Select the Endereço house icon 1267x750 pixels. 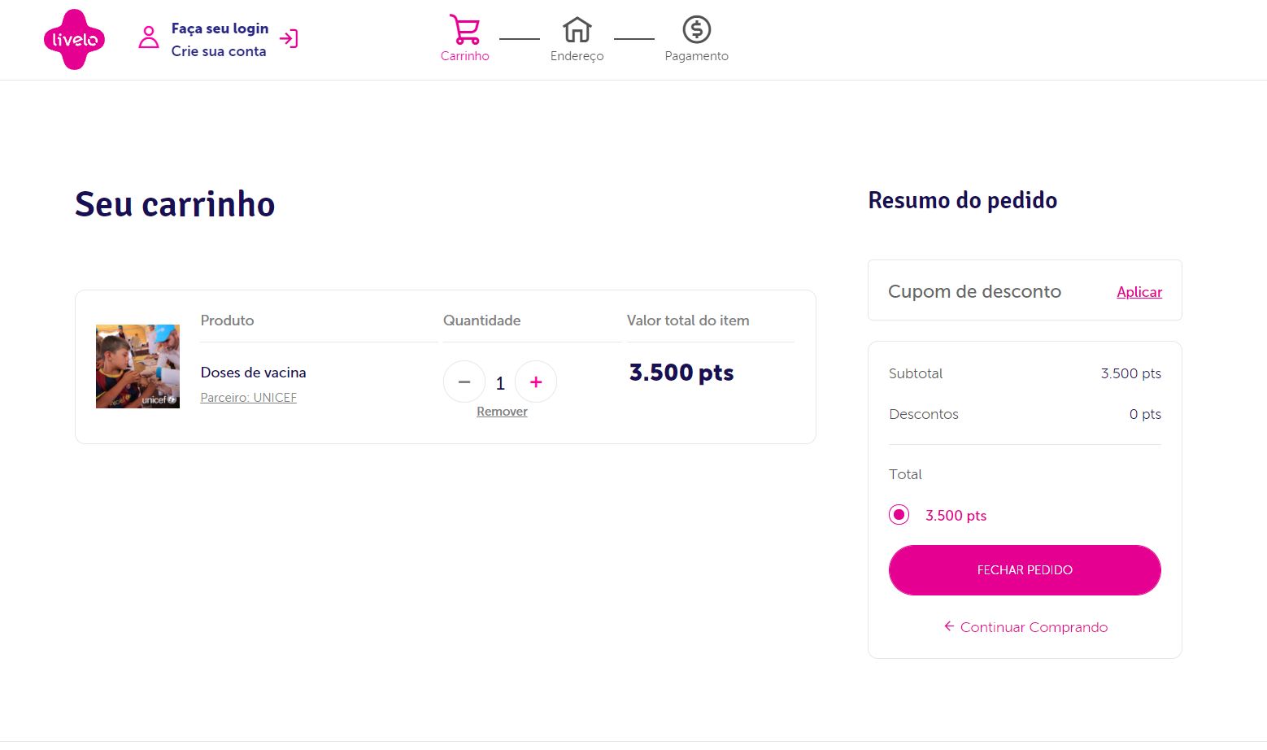click(x=577, y=30)
